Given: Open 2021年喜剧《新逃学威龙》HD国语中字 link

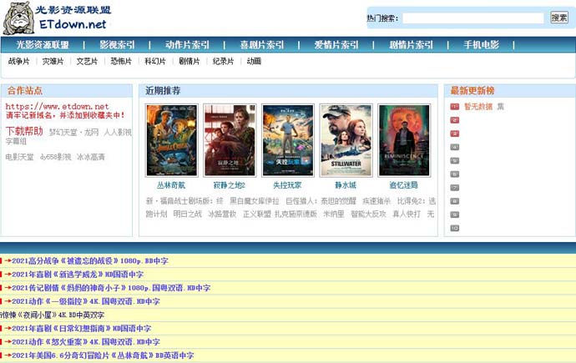Looking at the screenshot, I should tap(78, 275).
